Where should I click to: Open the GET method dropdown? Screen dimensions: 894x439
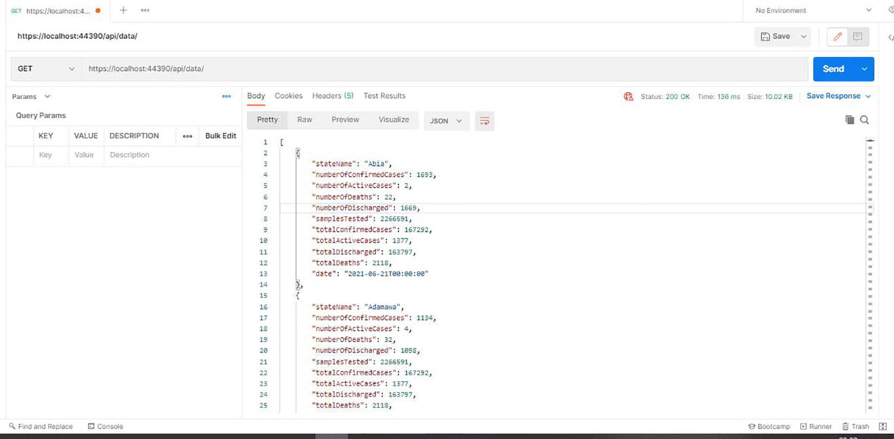pos(46,69)
